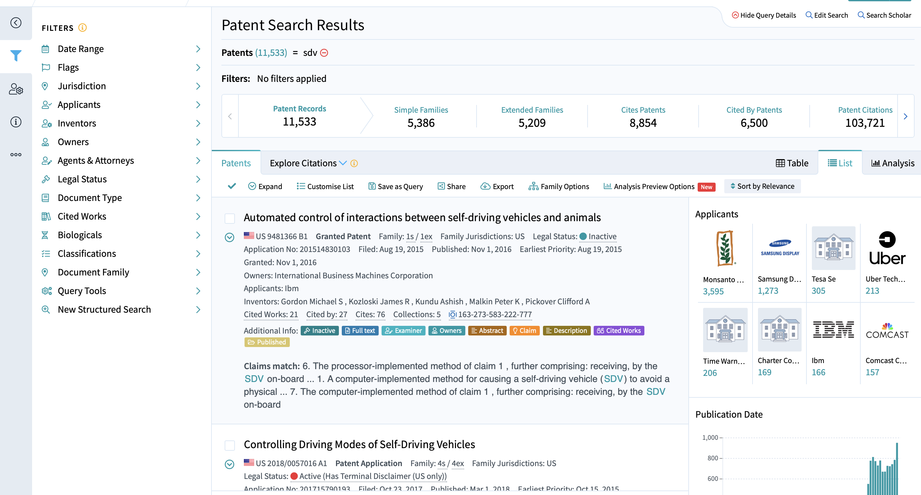Switch to the Table view tab
The height and width of the screenshot is (495, 921).
point(792,163)
